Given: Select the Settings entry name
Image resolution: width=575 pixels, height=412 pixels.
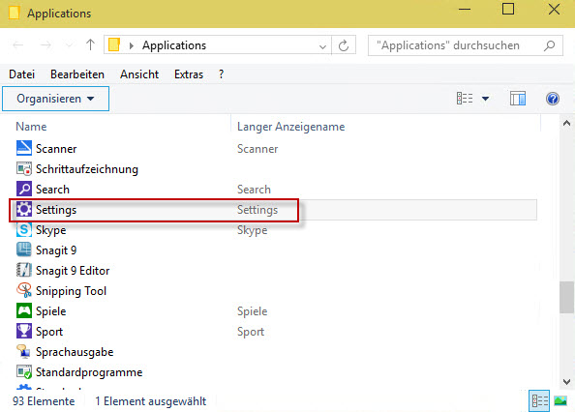Looking at the screenshot, I should (x=56, y=210).
